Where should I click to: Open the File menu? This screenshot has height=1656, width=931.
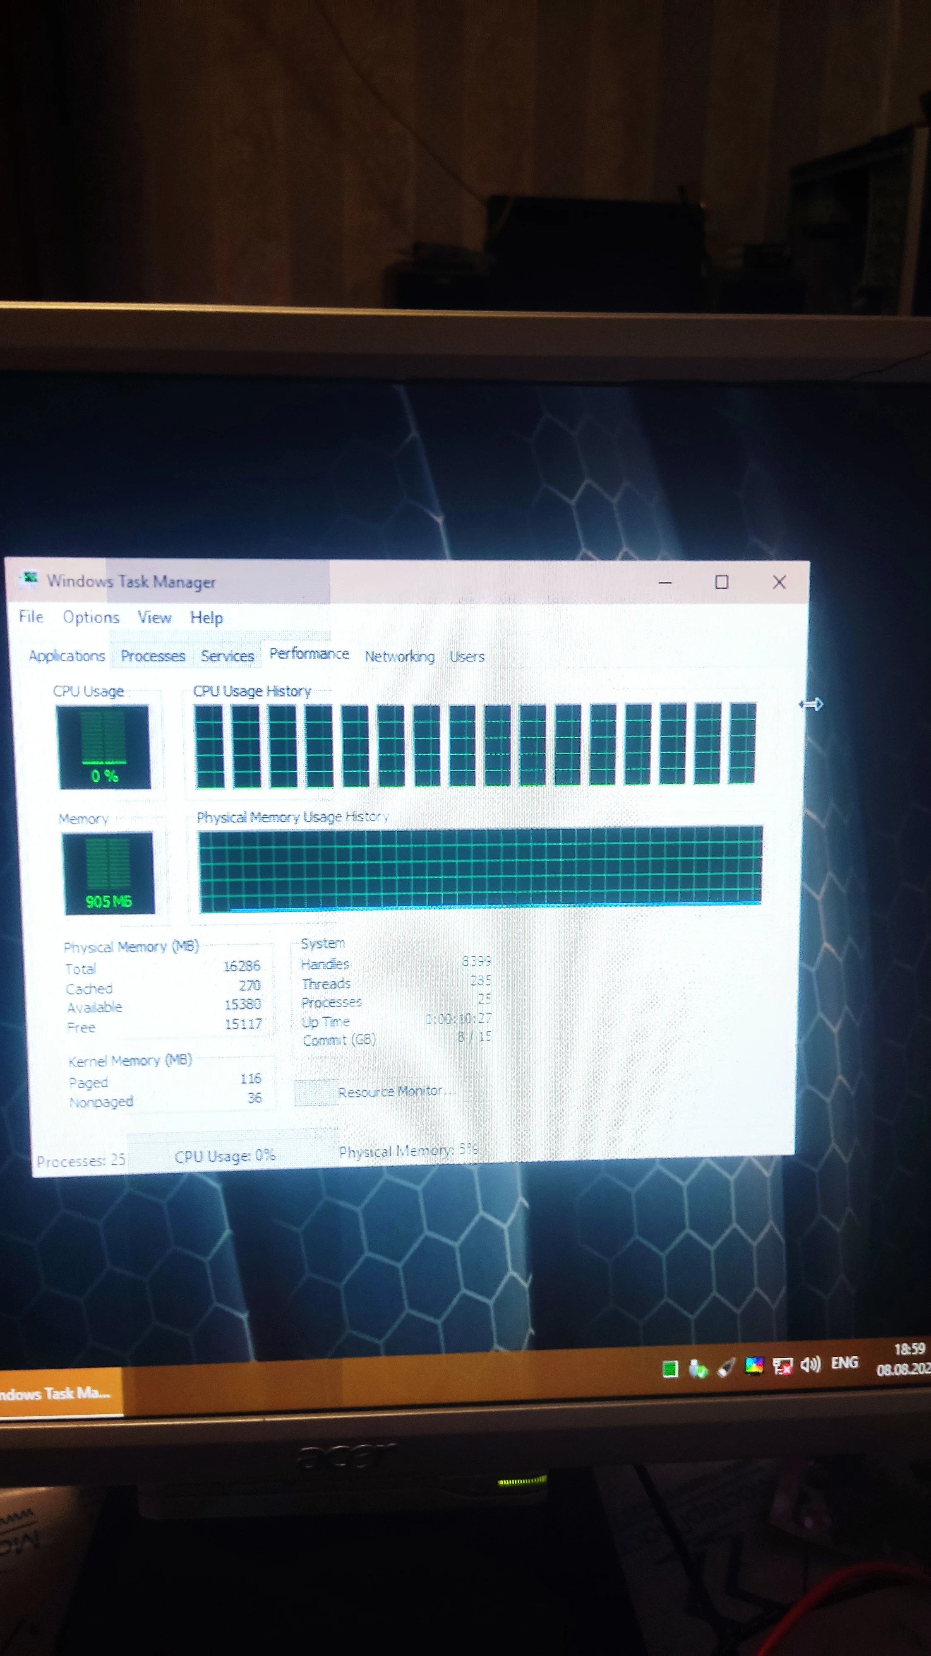coord(31,617)
